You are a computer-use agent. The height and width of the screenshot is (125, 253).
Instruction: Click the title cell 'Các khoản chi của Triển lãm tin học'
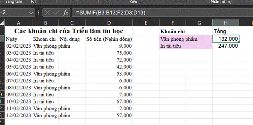click(69, 31)
